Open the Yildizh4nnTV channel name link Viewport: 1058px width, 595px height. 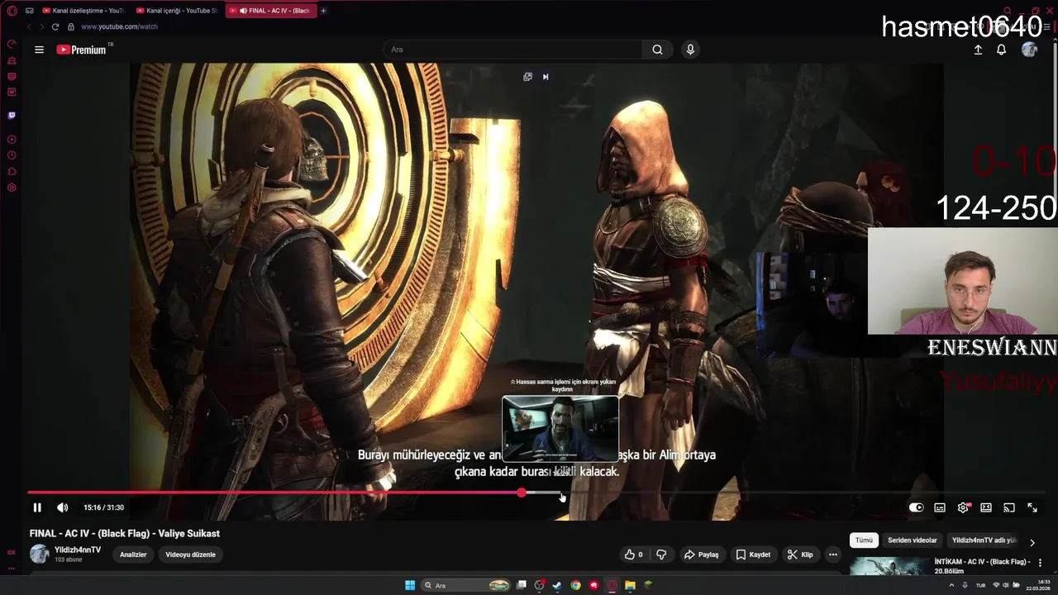click(78, 550)
